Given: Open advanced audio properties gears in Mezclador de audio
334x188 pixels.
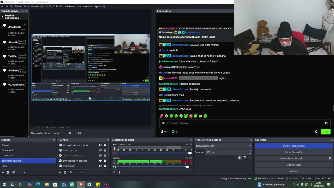Looking at the screenshot, I should point(114,172).
